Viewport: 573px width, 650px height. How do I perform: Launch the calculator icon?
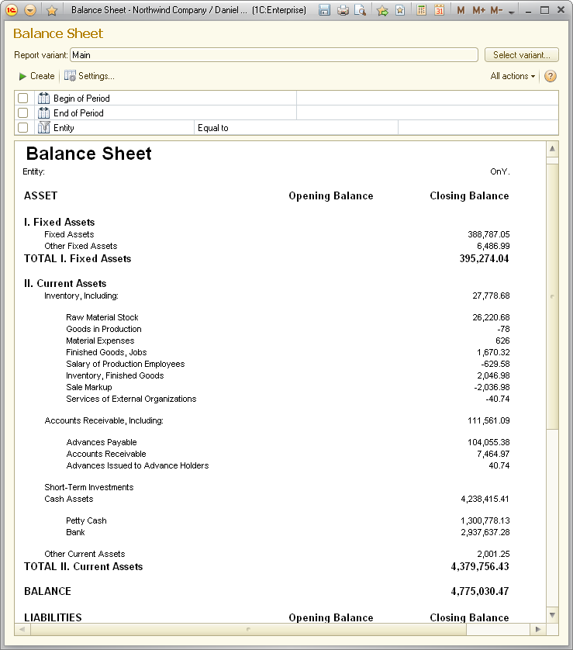coord(421,10)
